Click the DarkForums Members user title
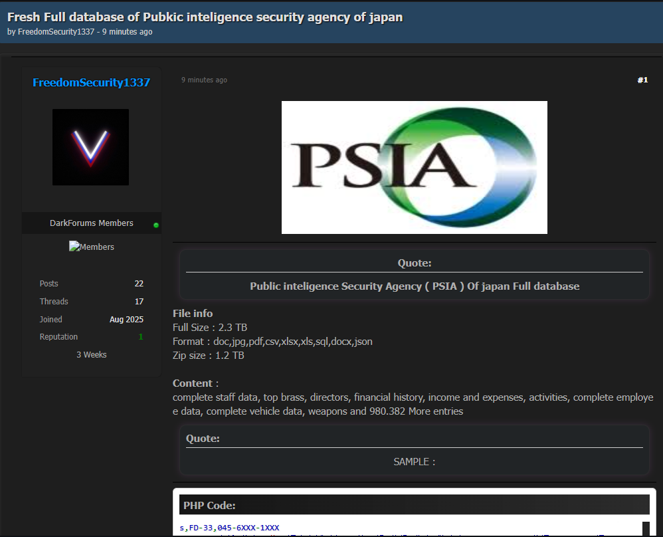Image resolution: width=663 pixels, height=537 pixels. 92,223
